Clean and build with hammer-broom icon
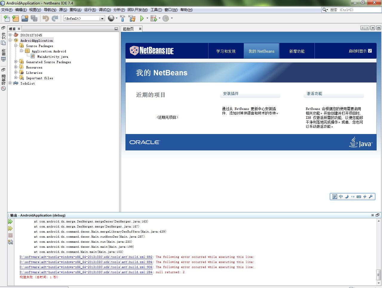Image resolution: width=382 pixels, height=288 pixels. point(132,18)
